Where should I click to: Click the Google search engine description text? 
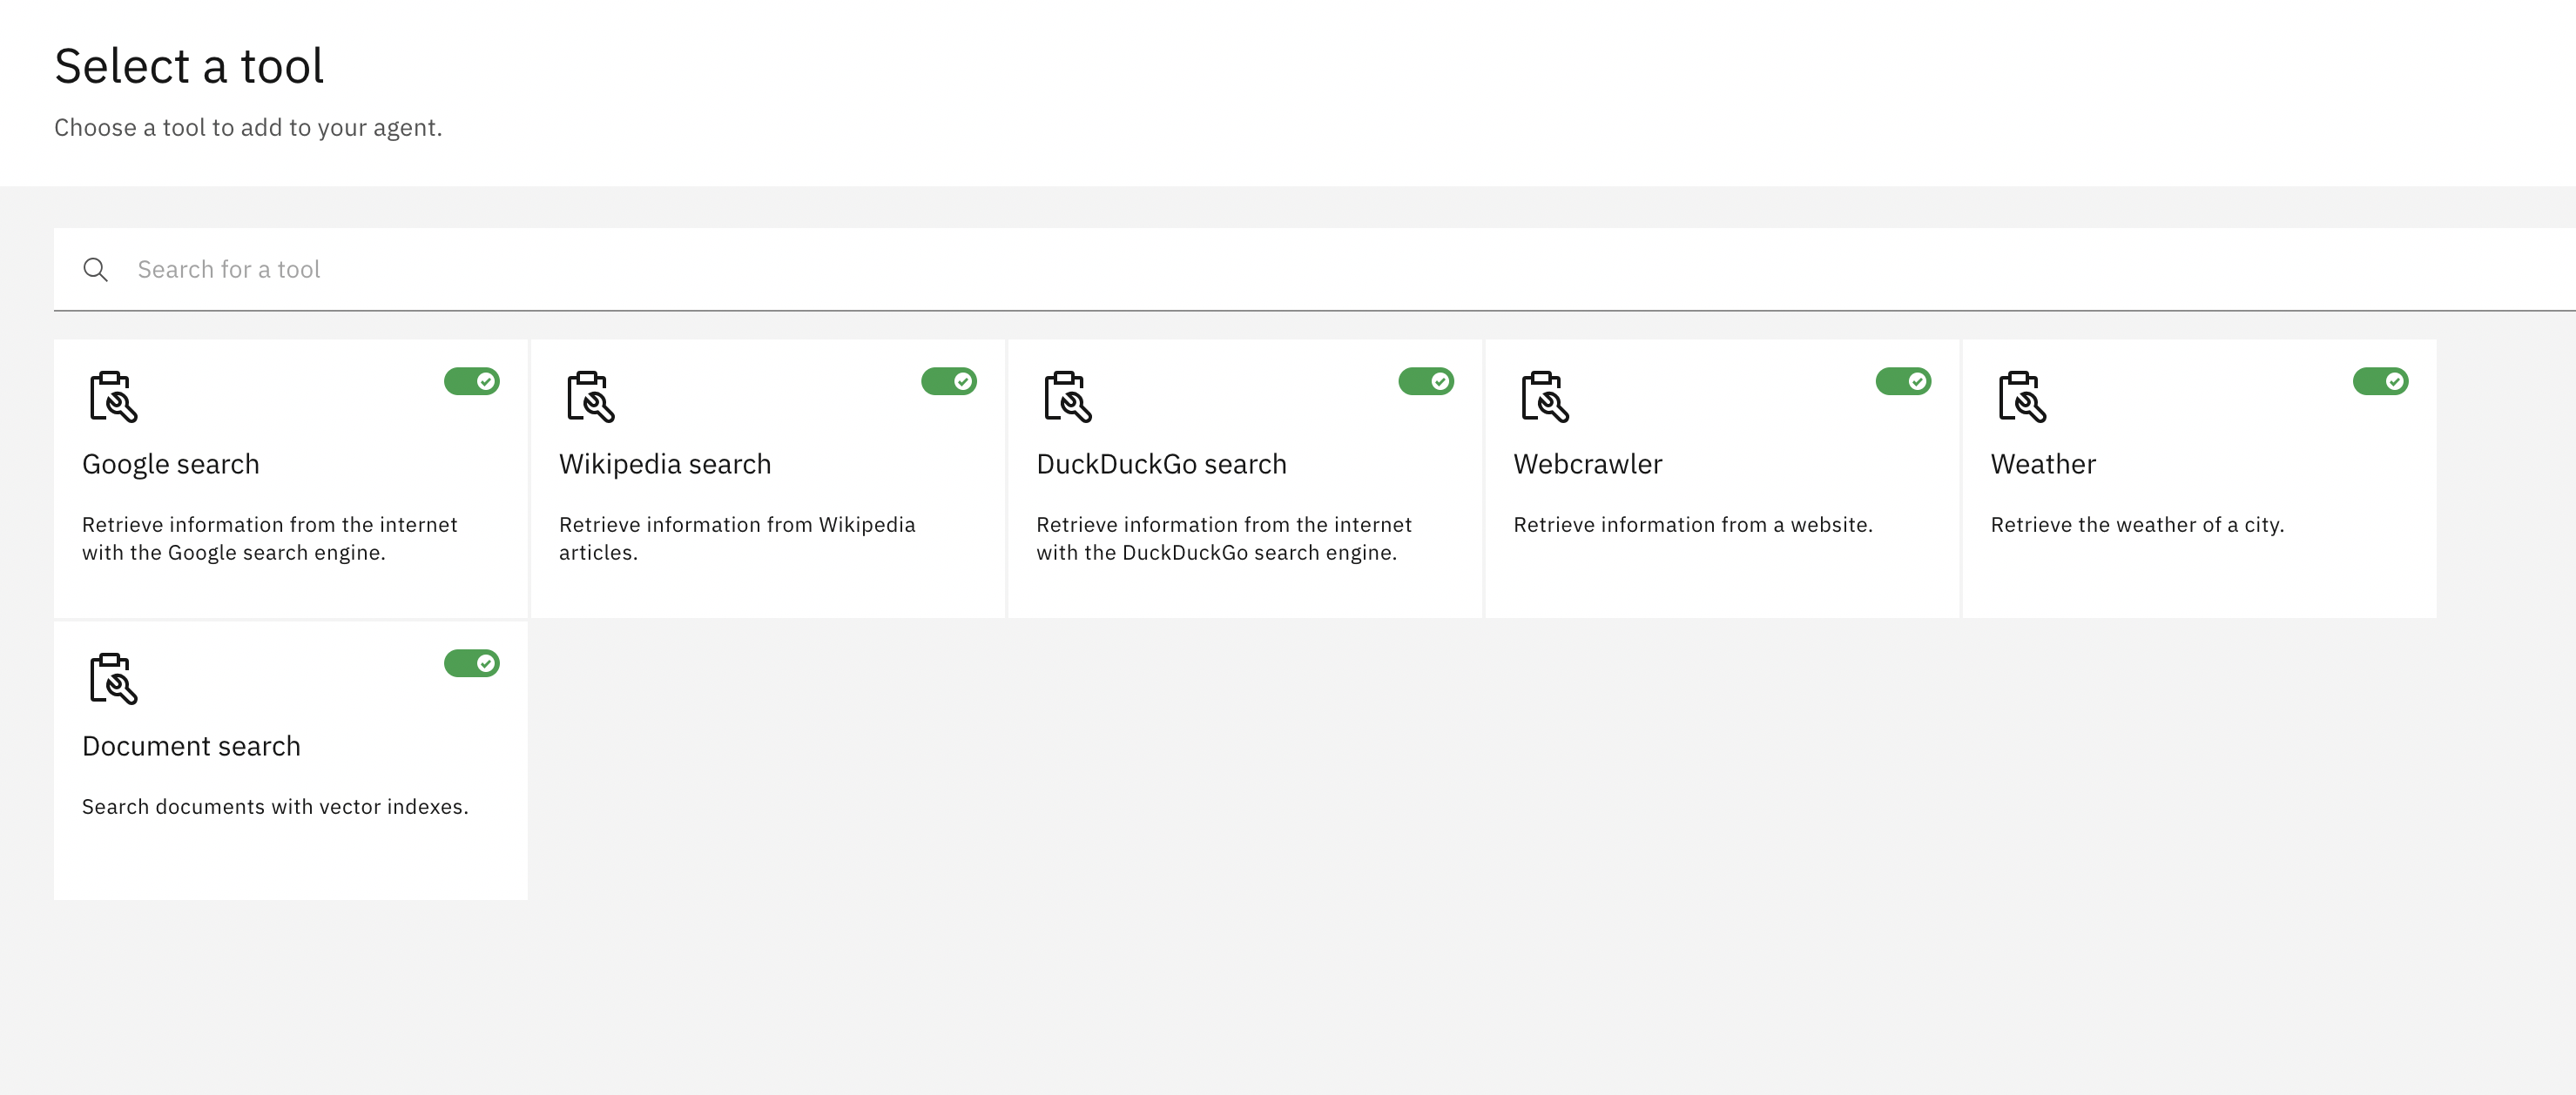pos(270,539)
